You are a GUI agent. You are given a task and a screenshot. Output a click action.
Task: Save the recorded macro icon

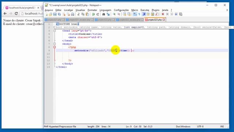[181, 14]
